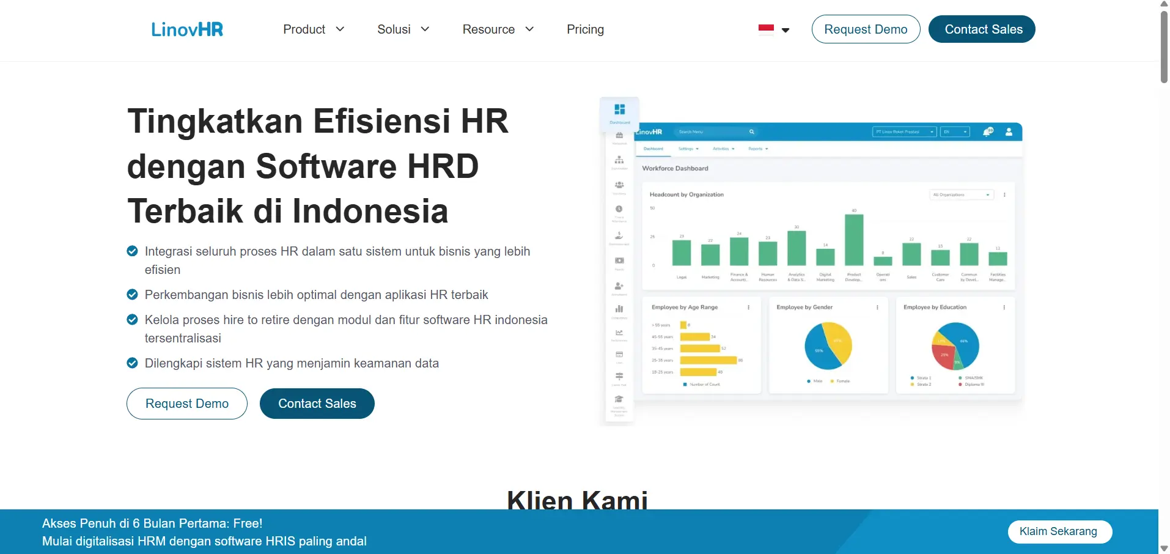1170x554 pixels.
Task: Click the people group icon in the preview sidebar
Action: click(x=619, y=185)
